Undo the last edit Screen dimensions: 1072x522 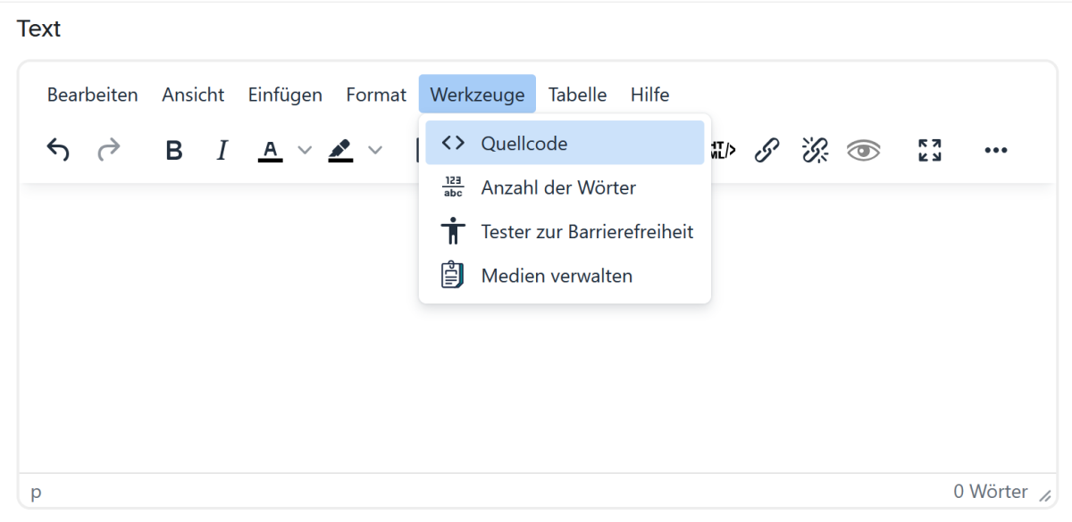coord(58,150)
